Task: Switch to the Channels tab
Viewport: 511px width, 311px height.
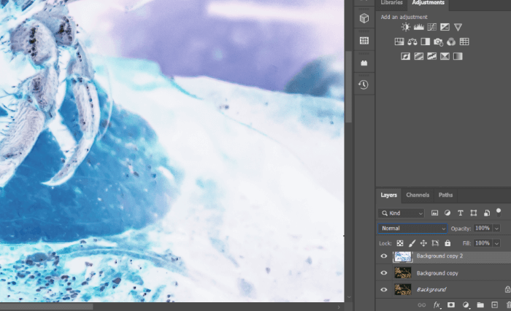Action: [418, 195]
